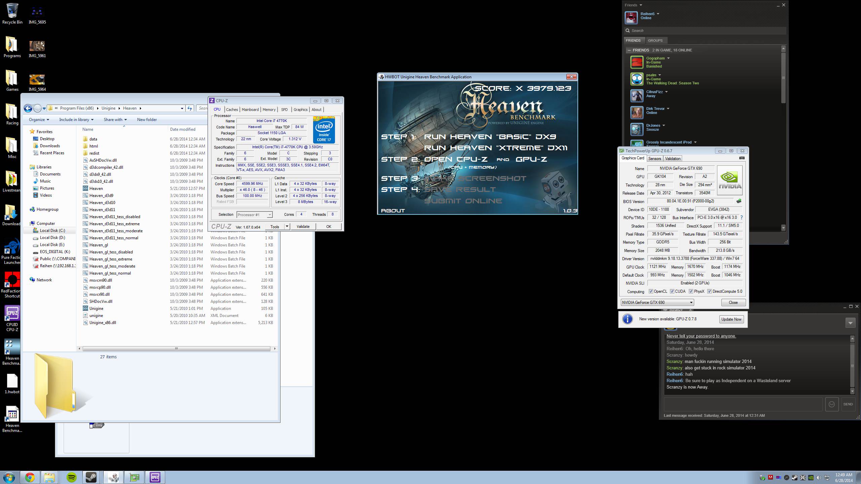Open Reihen6 status dropdown arrow
This screenshot has height=484, width=861.
(x=658, y=14)
